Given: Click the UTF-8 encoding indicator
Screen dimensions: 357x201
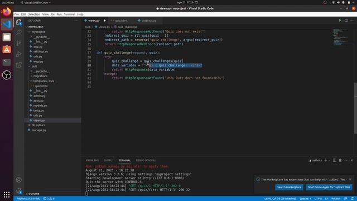Looking at the screenshot, I should coord(318,199).
